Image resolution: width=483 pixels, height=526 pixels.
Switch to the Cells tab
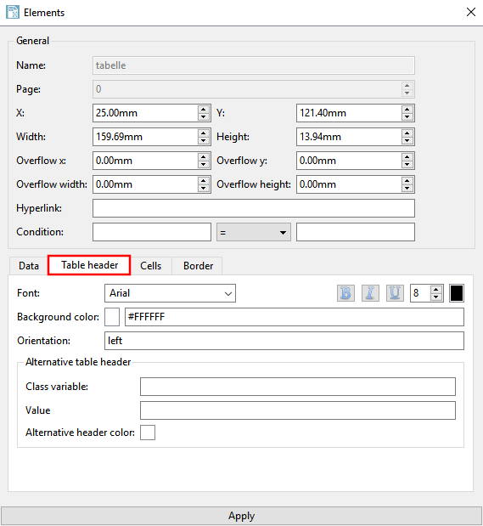click(x=151, y=266)
